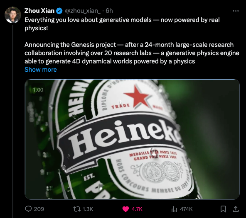Open the @zhou_xian_ handle link
The image size is (246, 218).
83,11
